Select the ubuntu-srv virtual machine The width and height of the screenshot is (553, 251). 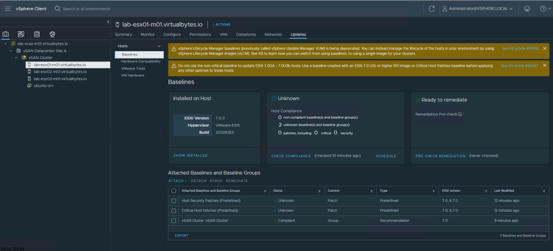[44, 86]
